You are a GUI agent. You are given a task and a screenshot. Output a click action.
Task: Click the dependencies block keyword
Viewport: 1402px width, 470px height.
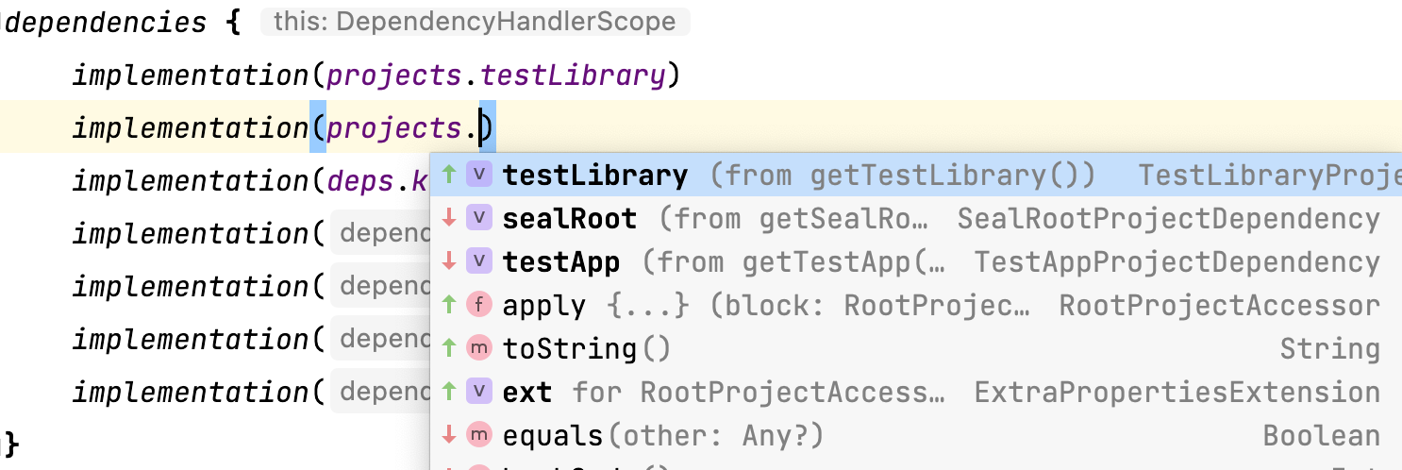(105, 23)
